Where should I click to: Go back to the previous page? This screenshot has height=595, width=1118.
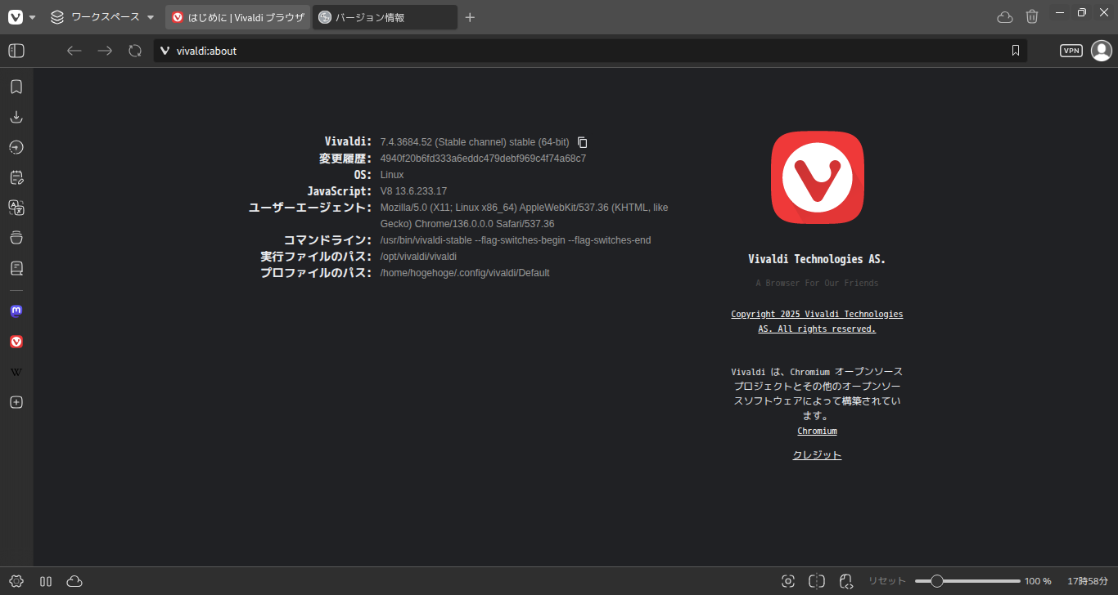tap(74, 51)
